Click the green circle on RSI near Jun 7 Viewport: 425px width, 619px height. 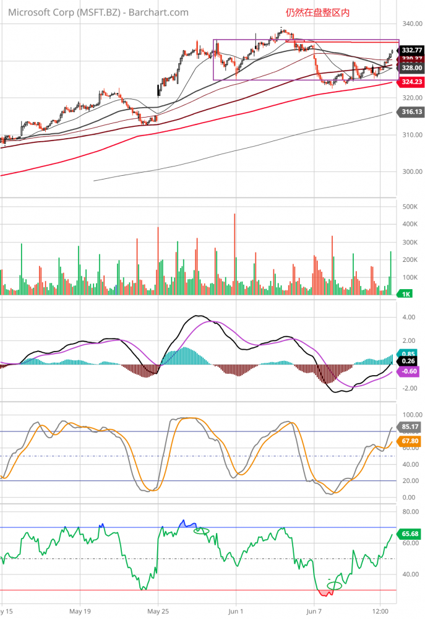click(335, 585)
